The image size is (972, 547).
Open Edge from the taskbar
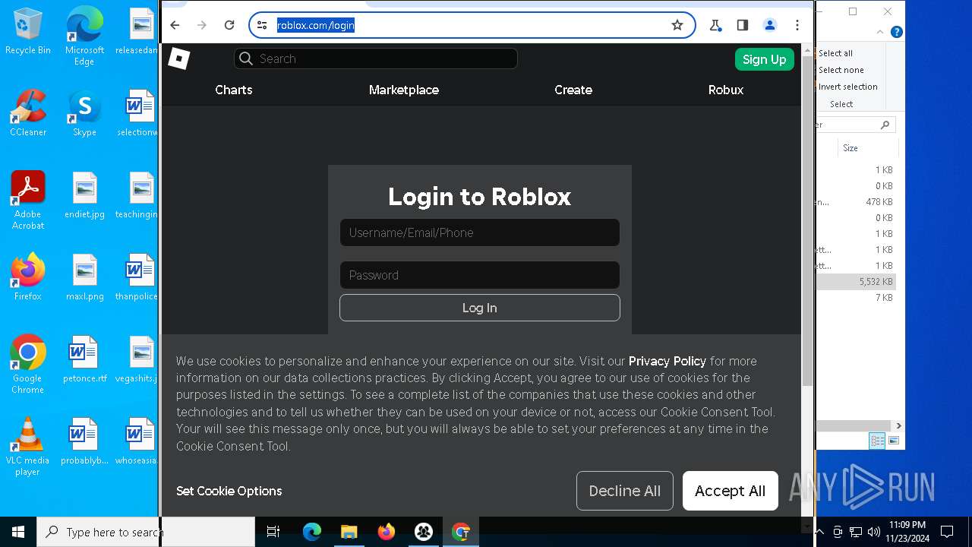(x=312, y=532)
